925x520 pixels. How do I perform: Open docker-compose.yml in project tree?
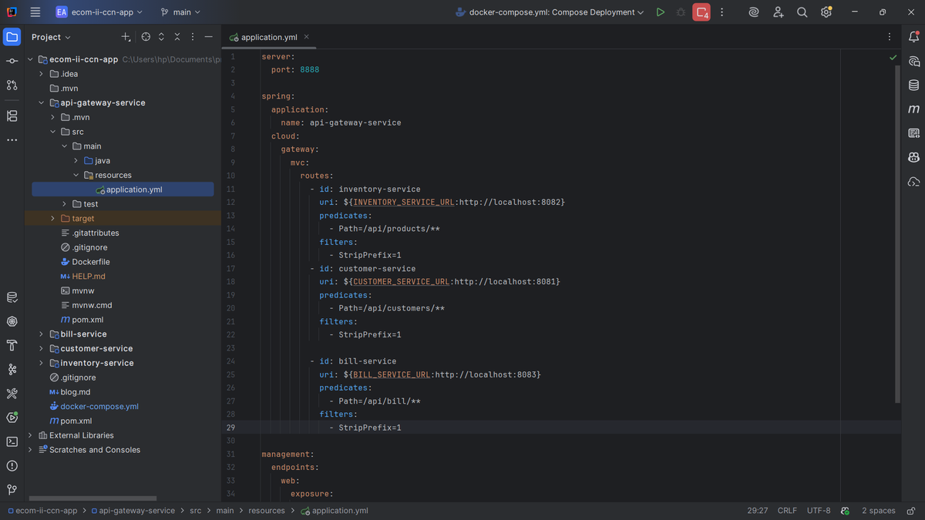click(99, 407)
